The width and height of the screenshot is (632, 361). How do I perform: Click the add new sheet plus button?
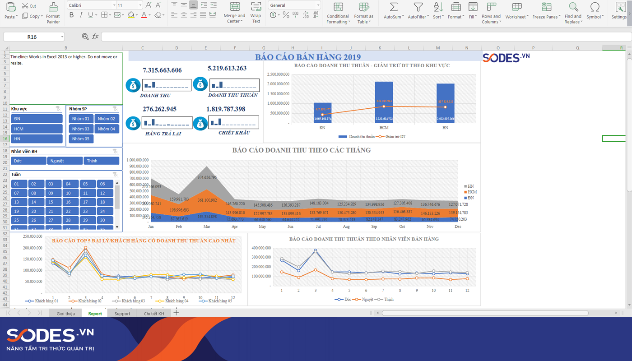176,313
